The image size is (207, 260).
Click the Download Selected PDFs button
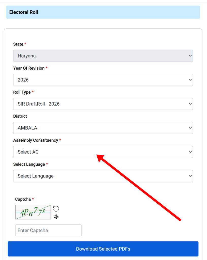pos(103,249)
